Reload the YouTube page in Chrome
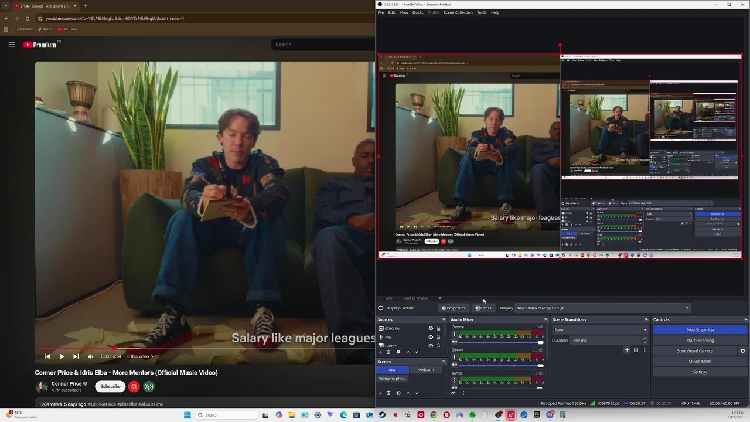Viewport: 750px width, 422px height. 27,18
